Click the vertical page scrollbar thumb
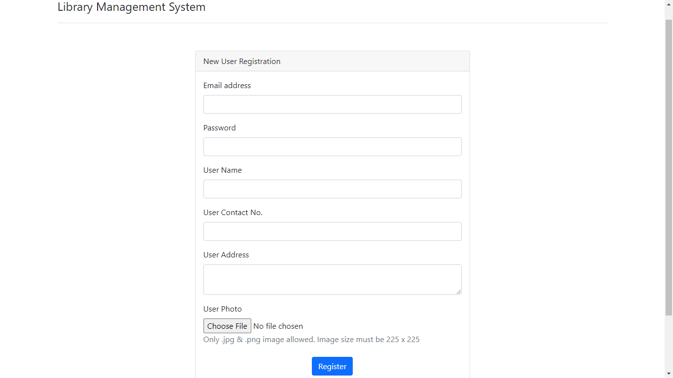 coord(669,167)
